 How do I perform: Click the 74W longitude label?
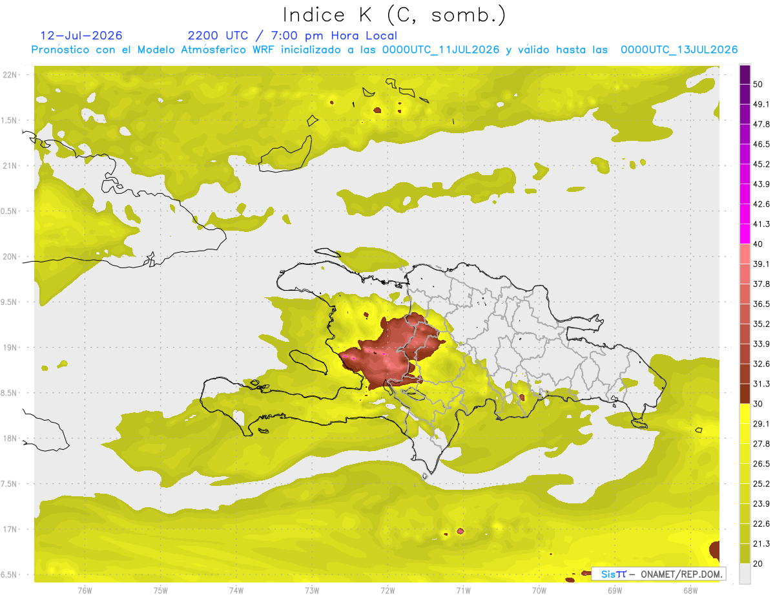point(236,590)
